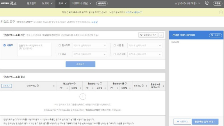Click the help icon next to 월평균클릭수

point(101,83)
